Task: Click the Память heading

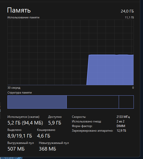Action: point(19,10)
